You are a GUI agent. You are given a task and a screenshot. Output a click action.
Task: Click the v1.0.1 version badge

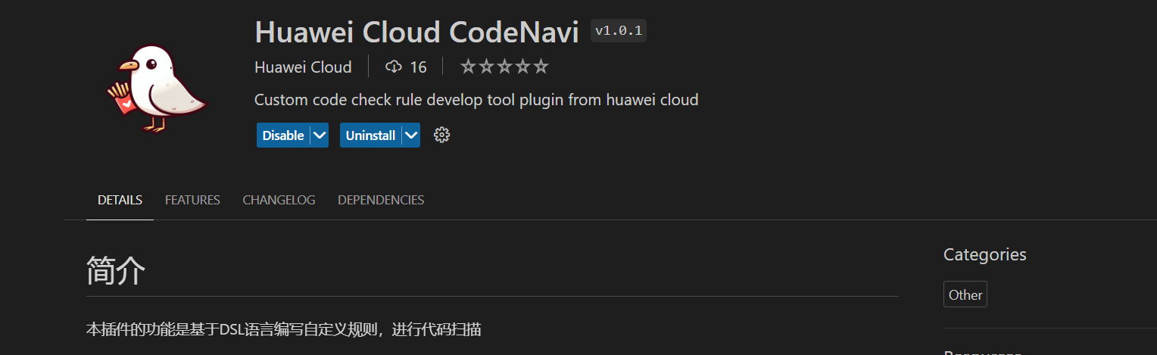tap(618, 31)
